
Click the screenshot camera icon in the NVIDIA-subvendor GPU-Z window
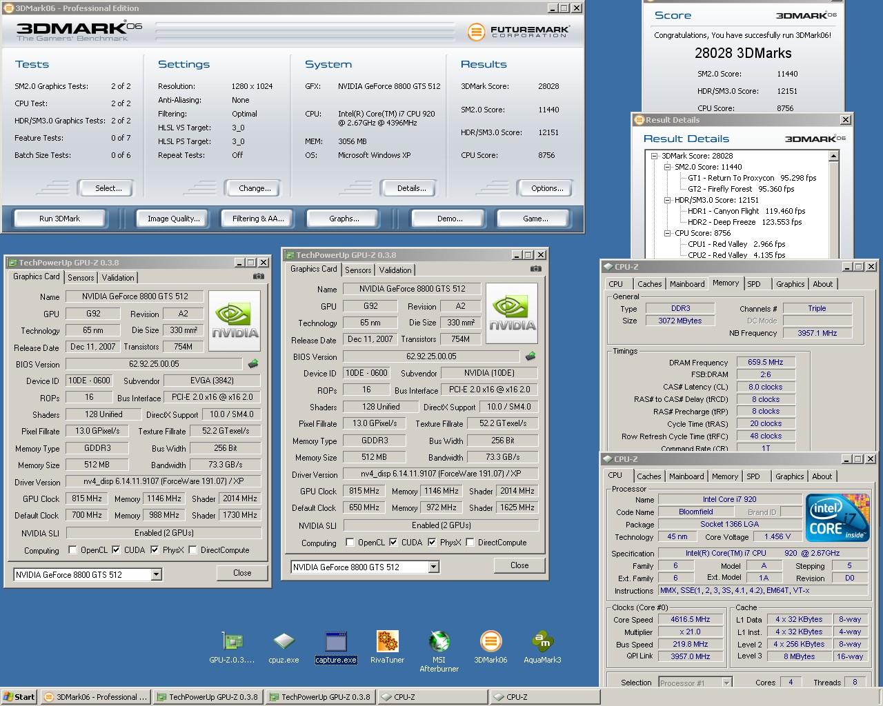(x=535, y=269)
